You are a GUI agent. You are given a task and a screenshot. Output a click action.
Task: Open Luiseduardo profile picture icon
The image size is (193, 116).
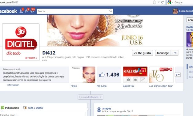(175, 11)
